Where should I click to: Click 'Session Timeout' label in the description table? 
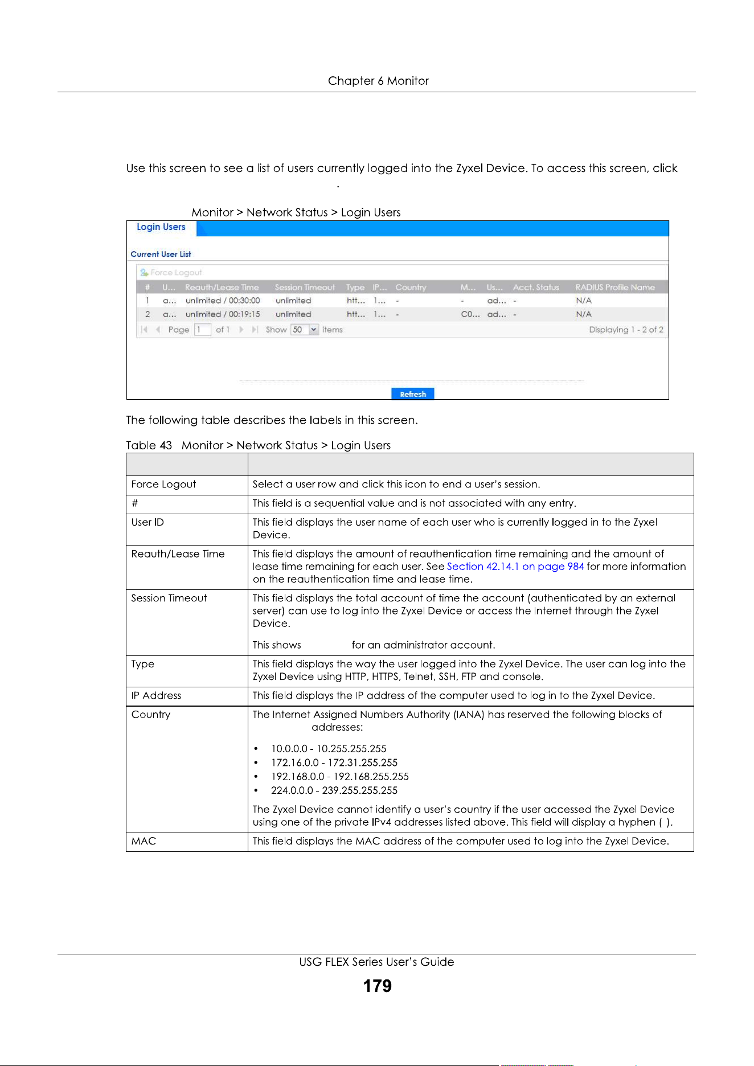coord(169,598)
